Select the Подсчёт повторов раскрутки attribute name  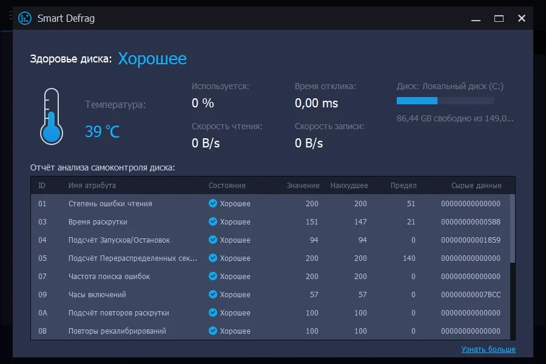pyautogui.click(x=119, y=312)
